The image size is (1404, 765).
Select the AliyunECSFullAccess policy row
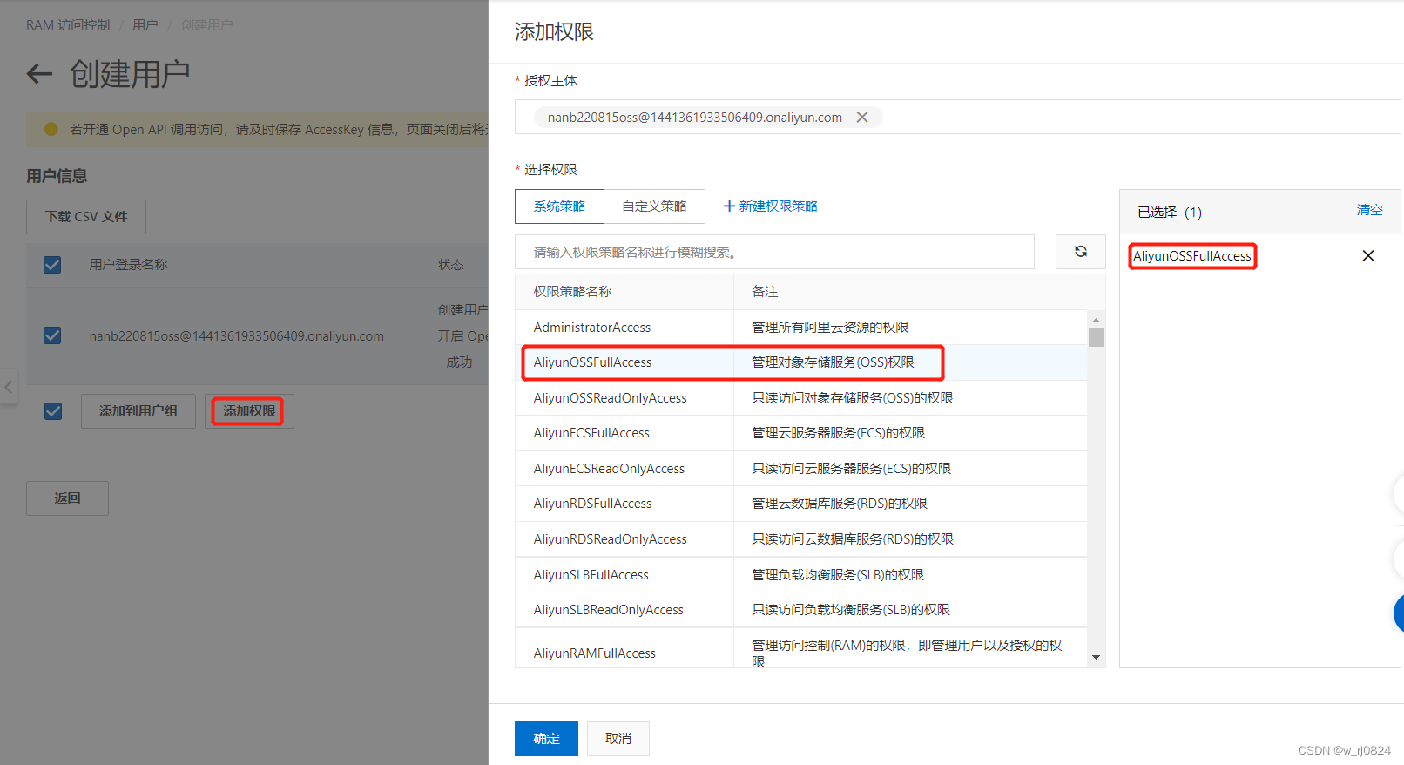[801, 433]
